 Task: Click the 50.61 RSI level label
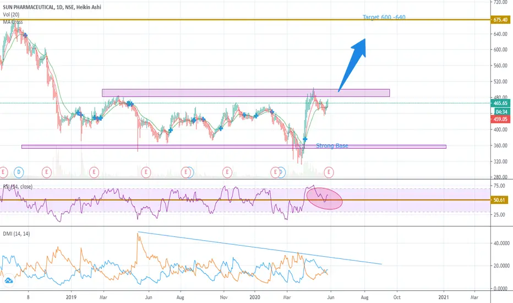click(499, 200)
